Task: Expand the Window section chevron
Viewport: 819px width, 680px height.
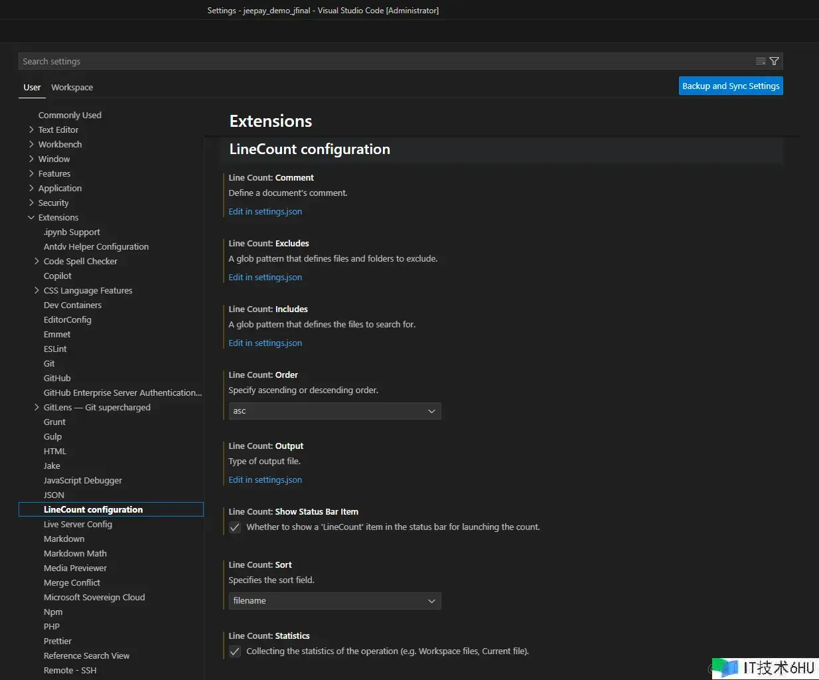Action: pyautogui.click(x=31, y=159)
